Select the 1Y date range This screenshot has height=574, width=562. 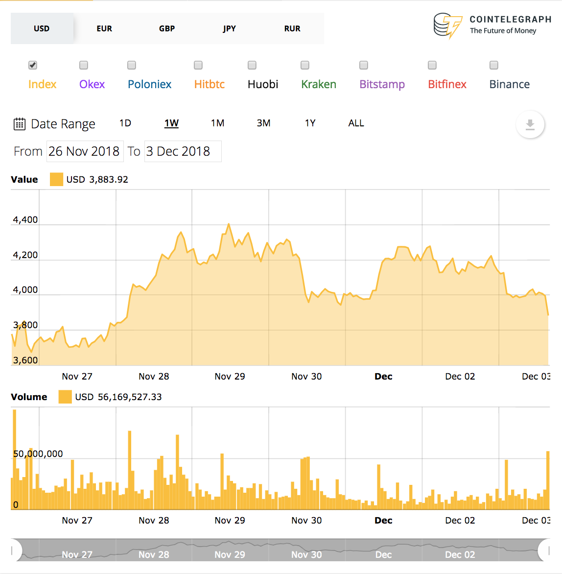(310, 123)
